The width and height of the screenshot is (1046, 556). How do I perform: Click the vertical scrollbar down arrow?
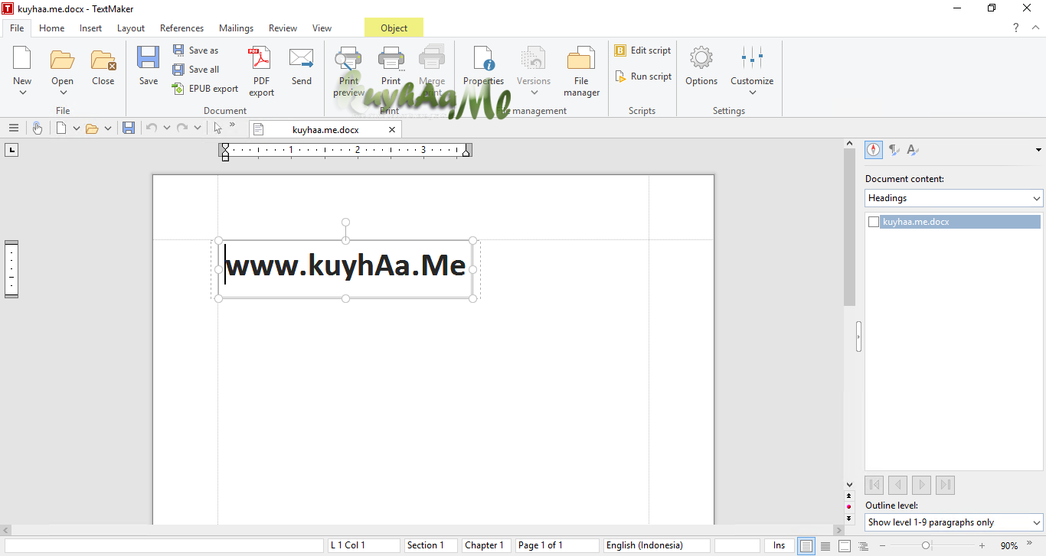[849, 484]
